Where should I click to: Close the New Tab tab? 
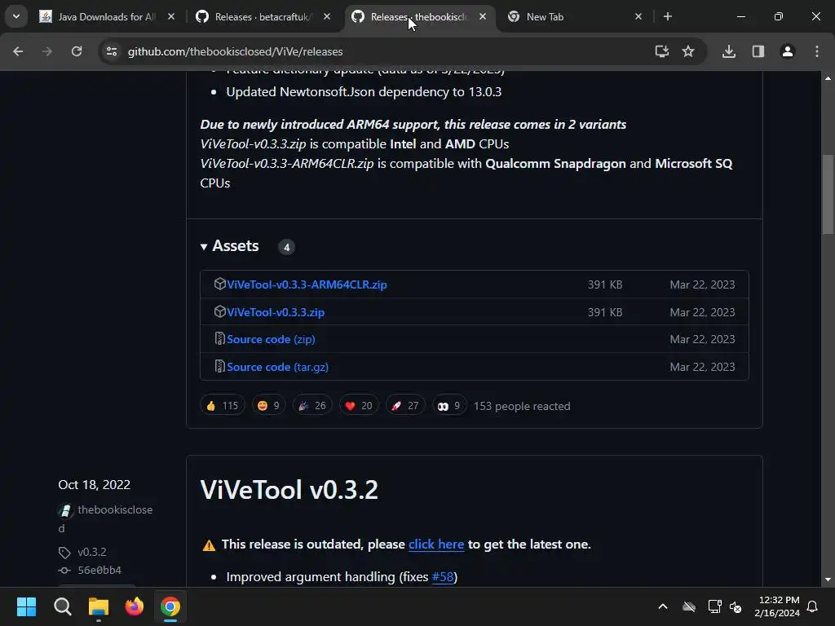[x=638, y=16]
